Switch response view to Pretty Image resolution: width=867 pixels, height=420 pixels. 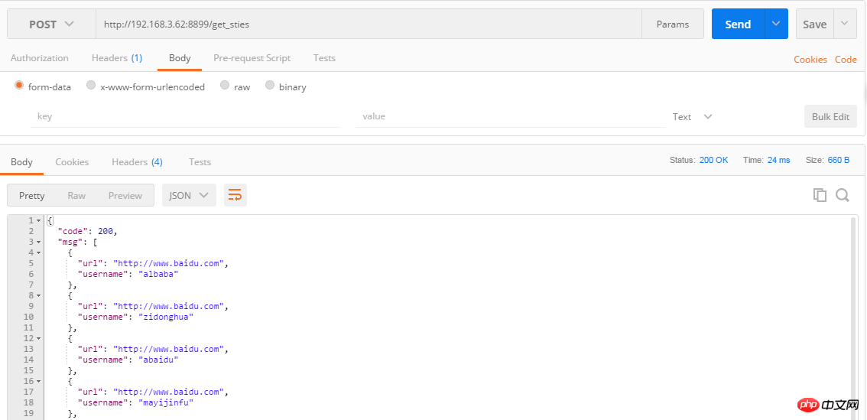pos(31,195)
